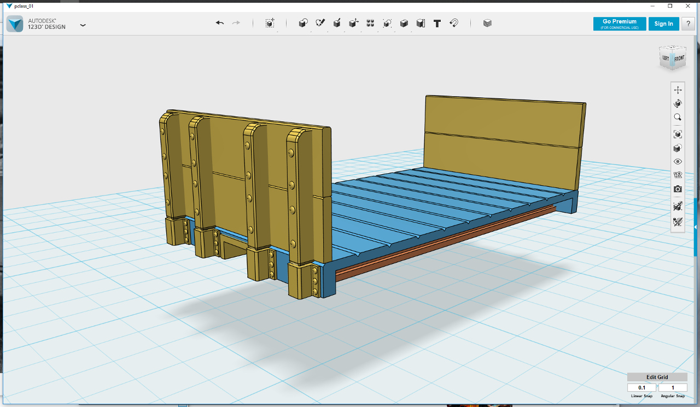Image resolution: width=700 pixels, height=407 pixels.
Task: Toggle the lower snapping icon
Action: [678, 222]
